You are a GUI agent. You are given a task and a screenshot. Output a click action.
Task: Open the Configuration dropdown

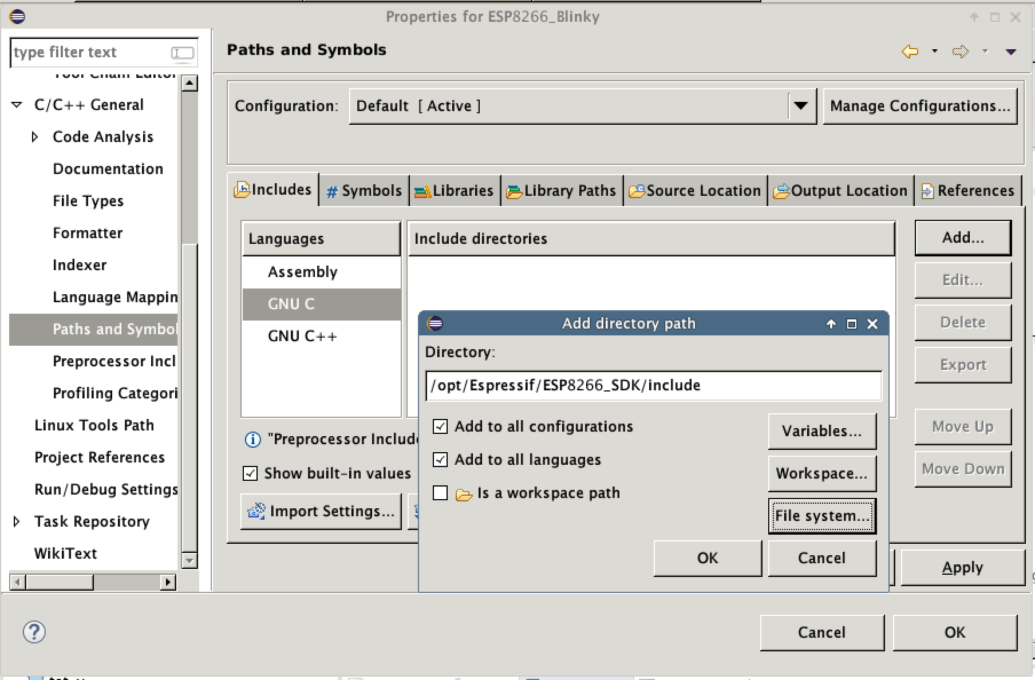pos(801,106)
